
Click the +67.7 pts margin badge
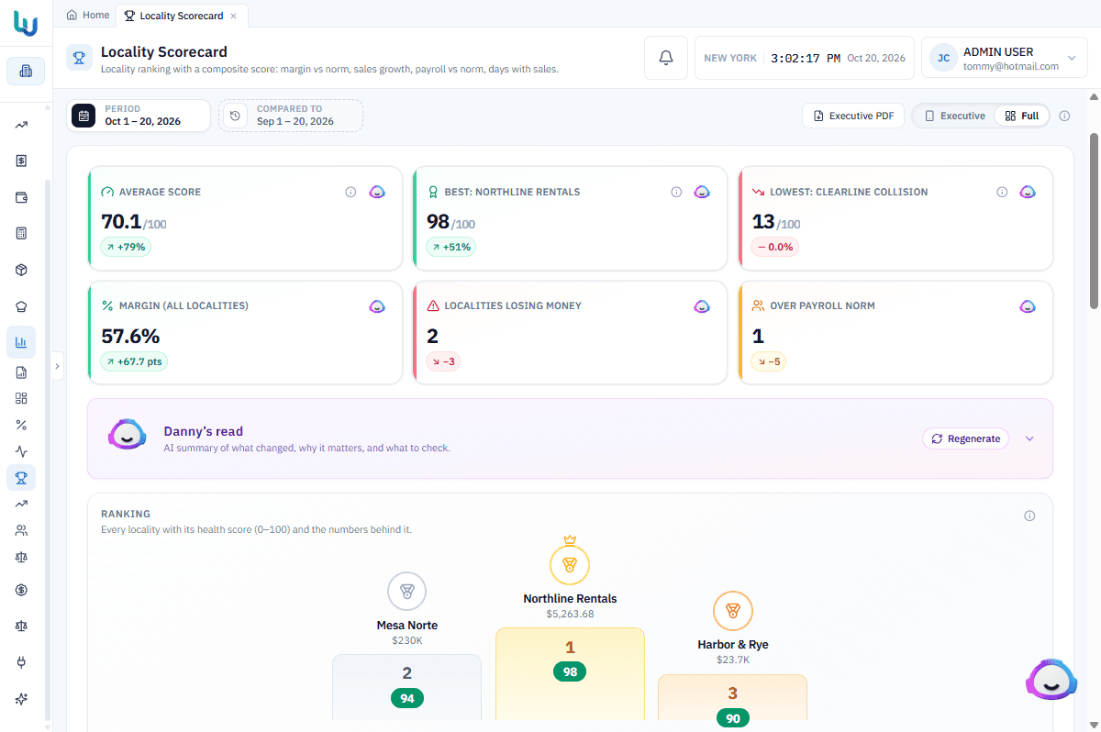pos(134,361)
